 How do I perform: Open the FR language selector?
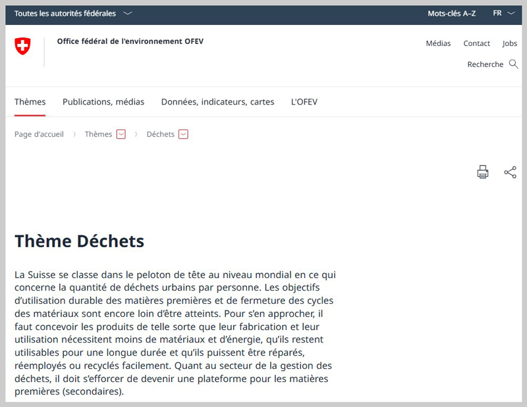click(x=504, y=13)
